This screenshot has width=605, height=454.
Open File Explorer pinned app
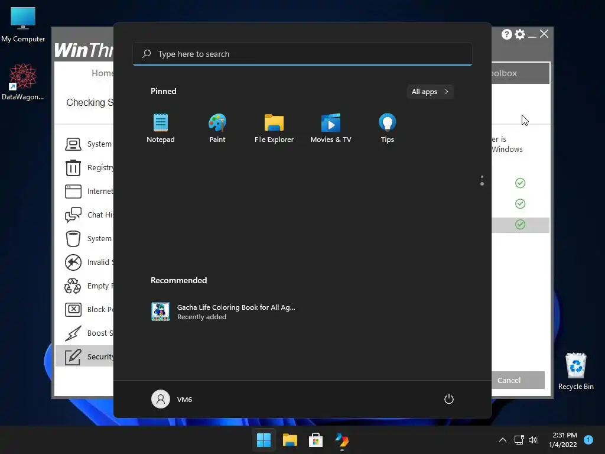click(x=274, y=128)
